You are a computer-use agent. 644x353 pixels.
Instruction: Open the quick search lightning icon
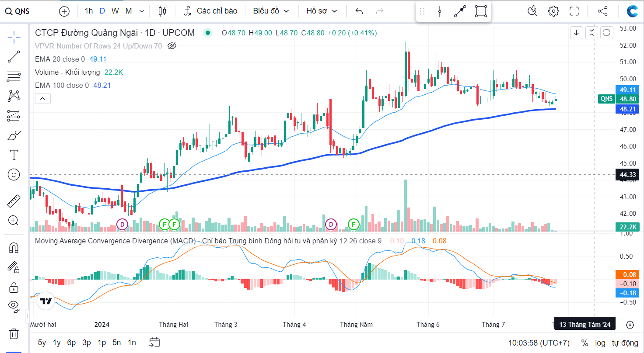pyautogui.click(x=532, y=11)
